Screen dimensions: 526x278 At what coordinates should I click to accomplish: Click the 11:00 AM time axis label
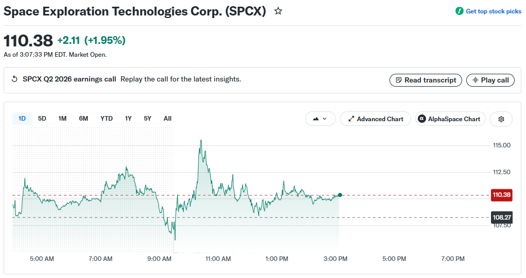coord(218,259)
